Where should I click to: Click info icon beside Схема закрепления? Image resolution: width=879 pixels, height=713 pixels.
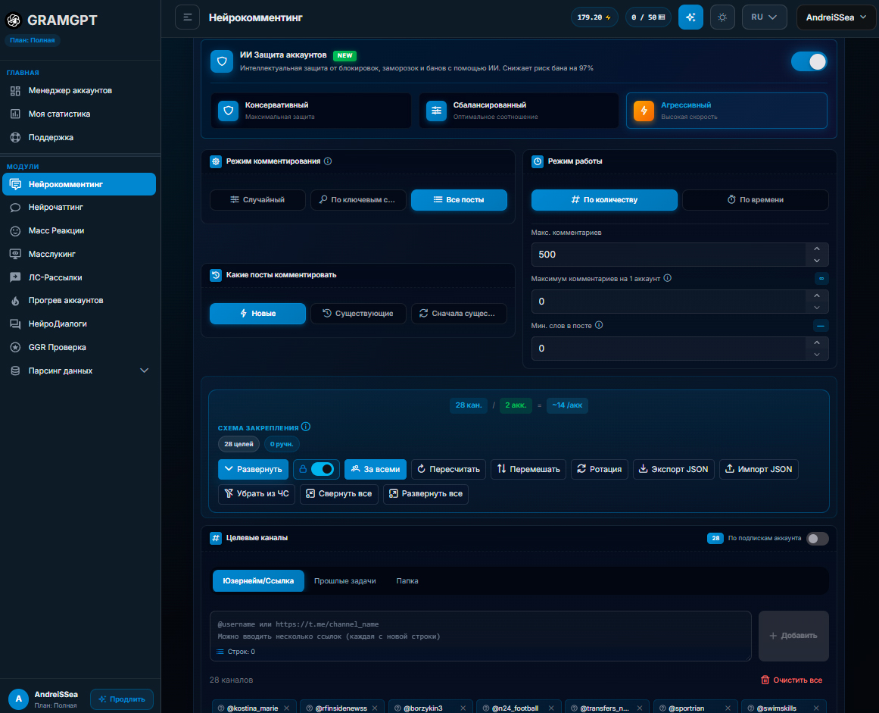306,427
